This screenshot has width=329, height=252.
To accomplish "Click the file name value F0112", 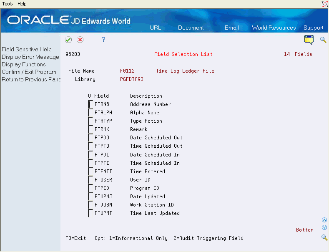I will point(127,71).
